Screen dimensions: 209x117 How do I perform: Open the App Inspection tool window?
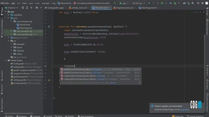(86, 116)
